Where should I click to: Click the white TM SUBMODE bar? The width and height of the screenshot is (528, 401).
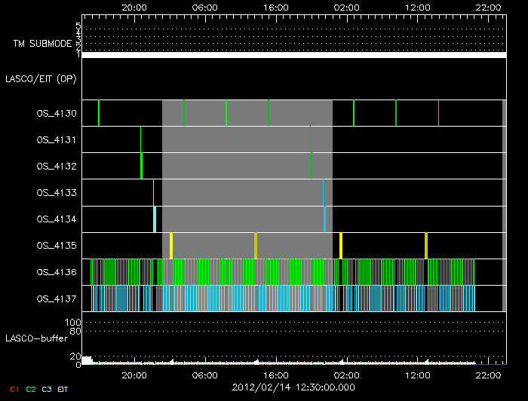click(x=293, y=55)
